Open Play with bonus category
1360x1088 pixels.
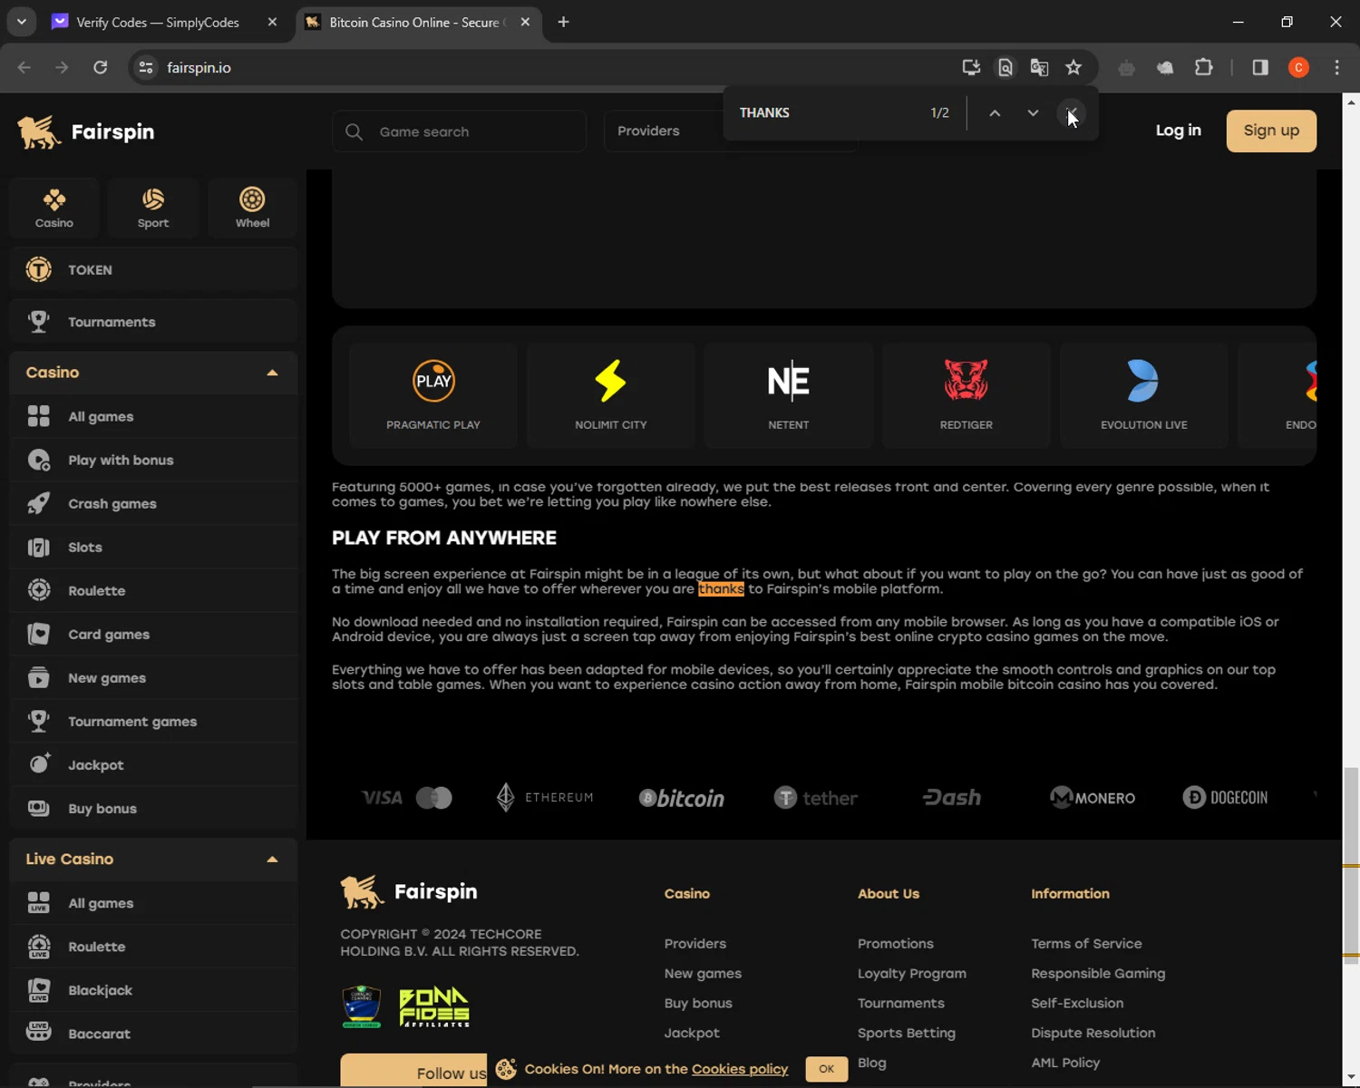pos(153,460)
